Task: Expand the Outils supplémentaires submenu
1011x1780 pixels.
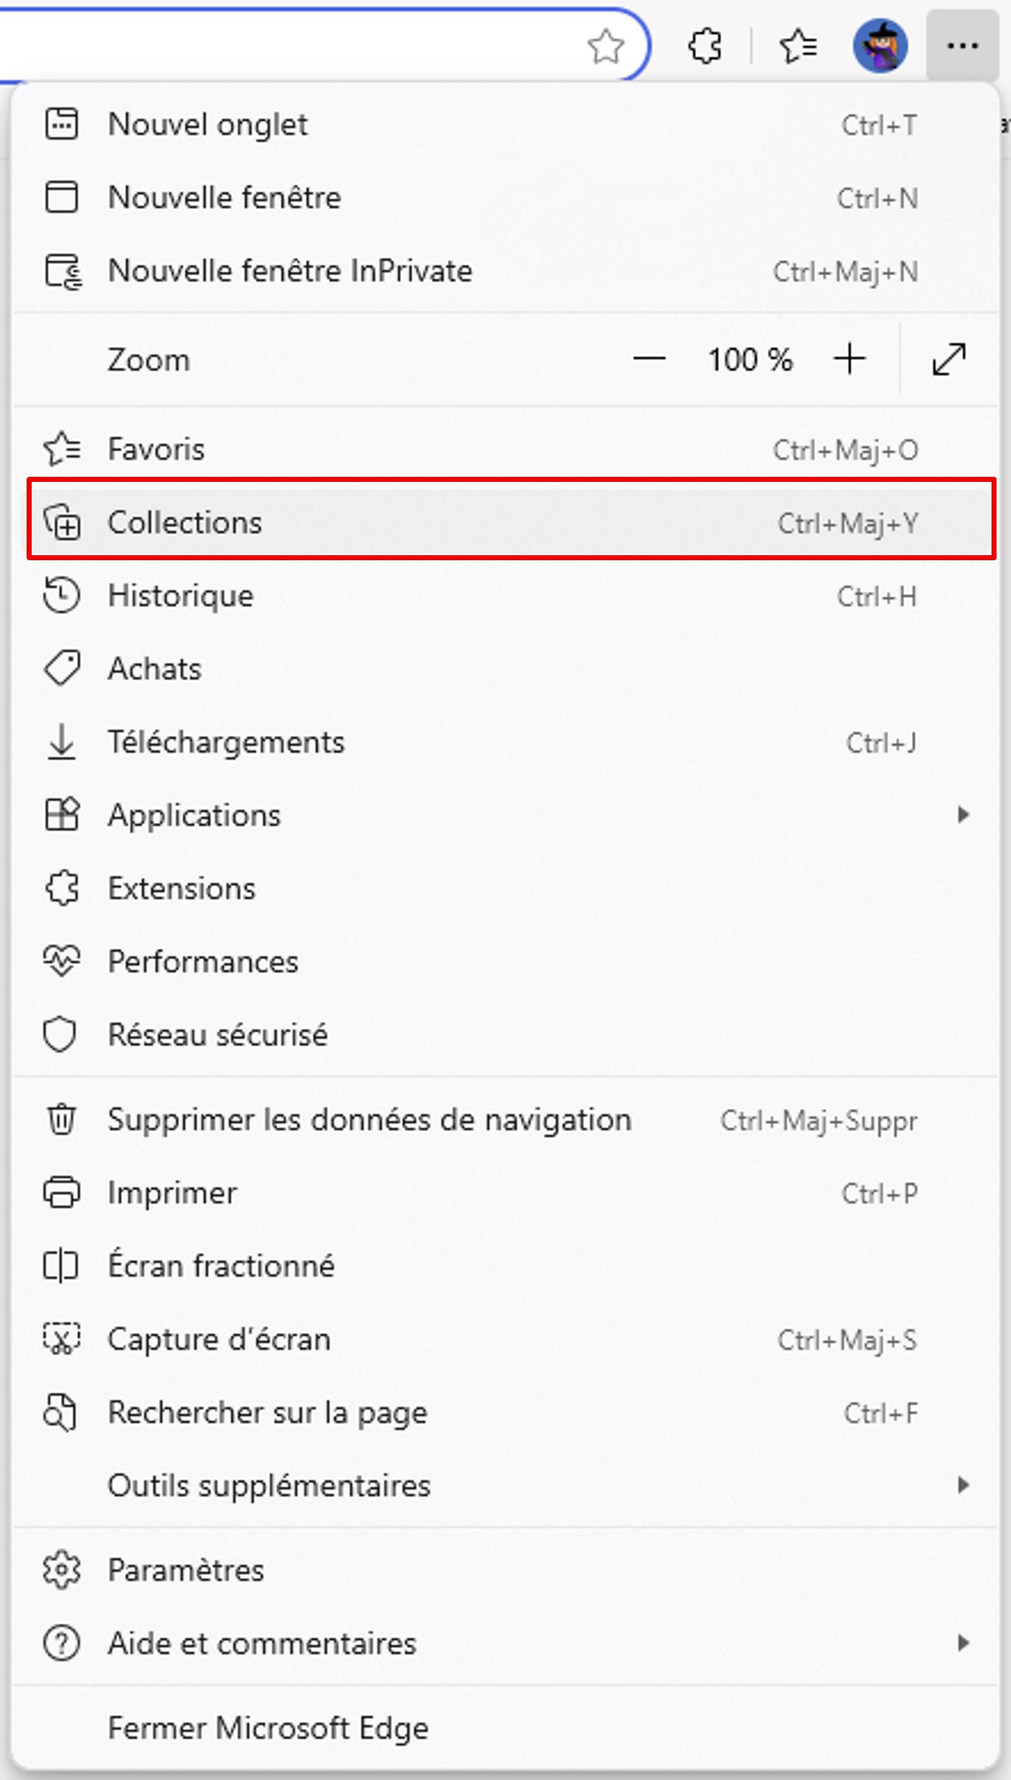Action: tap(963, 1485)
